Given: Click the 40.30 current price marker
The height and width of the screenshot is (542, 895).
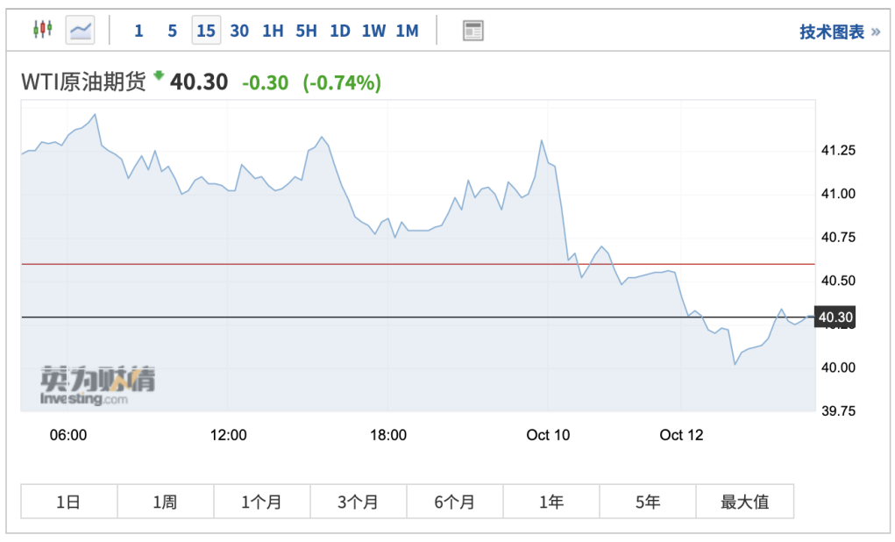Looking at the screenshot, I should (x=835, y=317).
